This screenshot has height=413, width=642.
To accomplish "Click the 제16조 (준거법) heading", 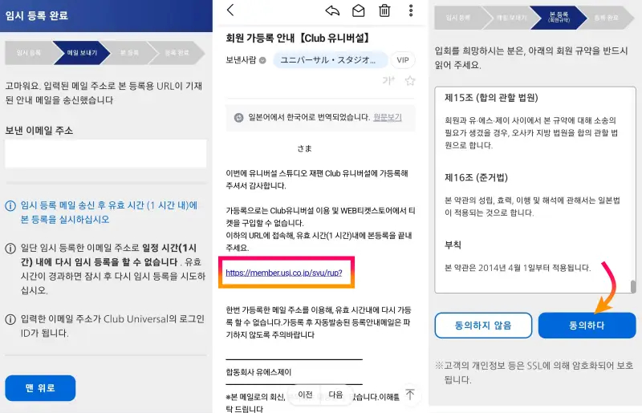I will (476, 178).
